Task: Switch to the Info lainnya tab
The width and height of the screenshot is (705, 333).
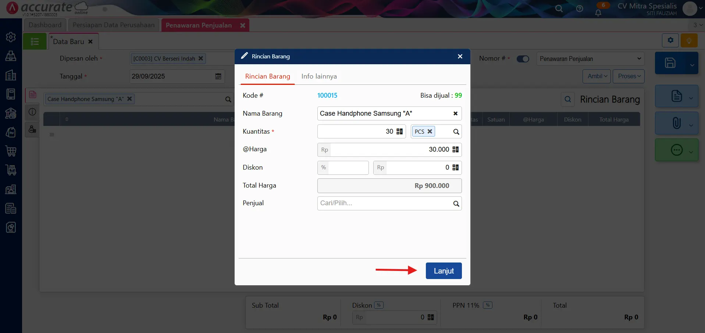Action: tap(319, 76)
